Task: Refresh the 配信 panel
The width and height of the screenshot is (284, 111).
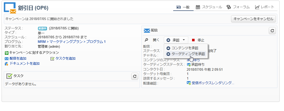Action: tap(272, 31)
